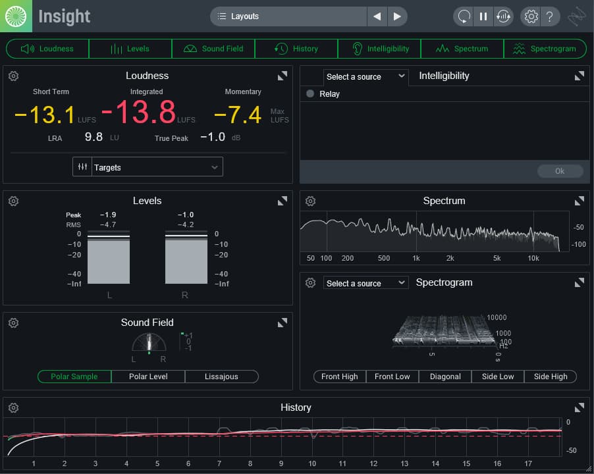This screenshot has height=474, width=594.
Task: Expand the Levels panel to full view
Action: (x=283, y=201)
